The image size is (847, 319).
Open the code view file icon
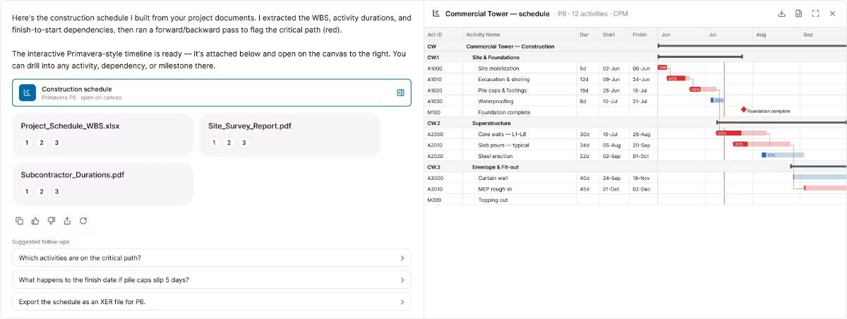pos(798,13)
